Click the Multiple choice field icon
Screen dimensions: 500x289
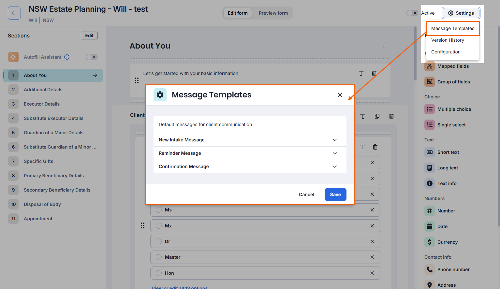[x=430, y=109]
